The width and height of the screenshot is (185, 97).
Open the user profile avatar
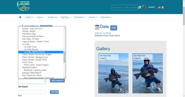[x=144, y=7]
